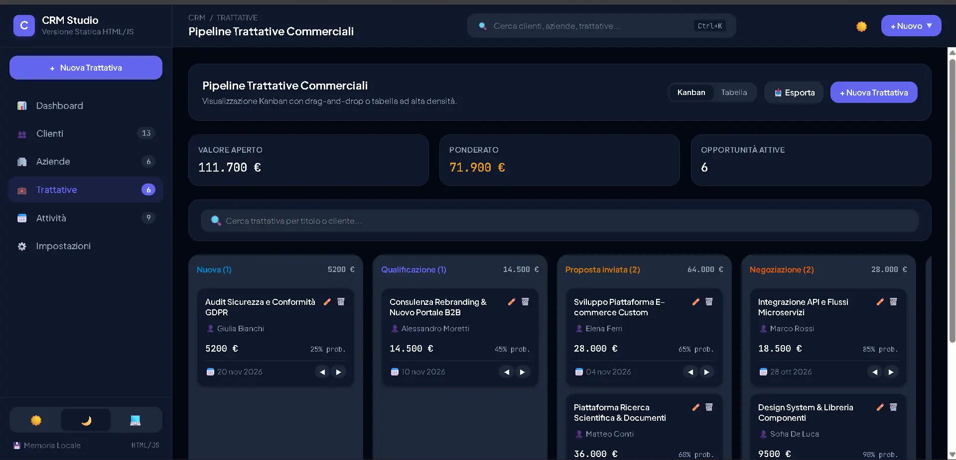This screenshot has width=956, height=460.
Task: Delete the Integrazione API e Flussi Microservizi deal
Action: [x=893, y=302]
